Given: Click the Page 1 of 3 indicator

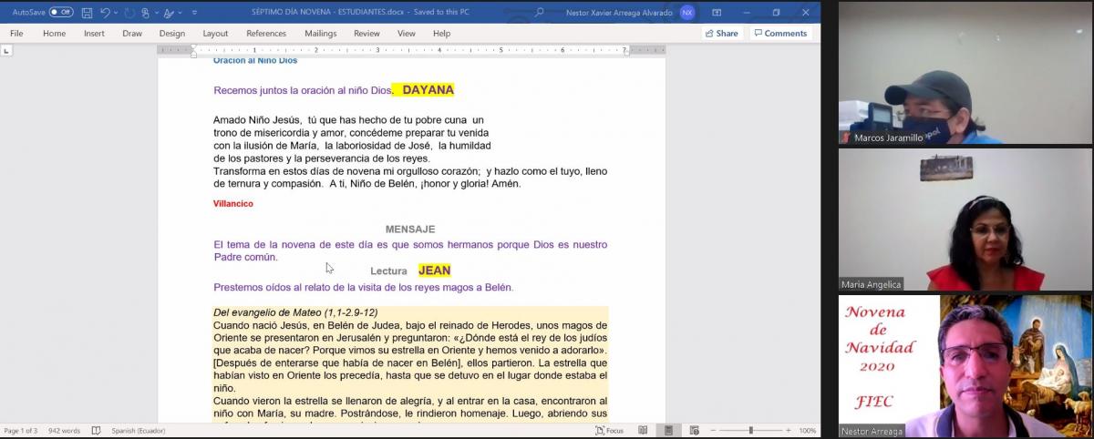Looking at the screenshot, I should [21, 431].
